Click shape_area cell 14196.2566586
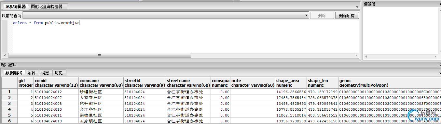Viewport: 441px width, 124px height. tap(291, 92)
